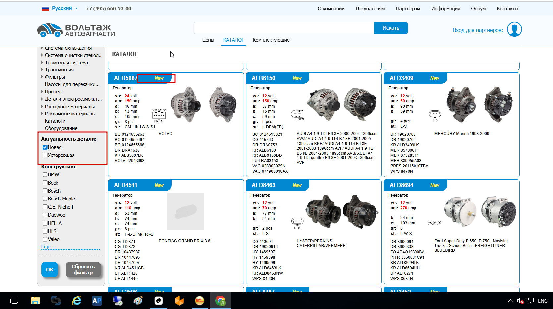Click into the search input field

[284, 28]
